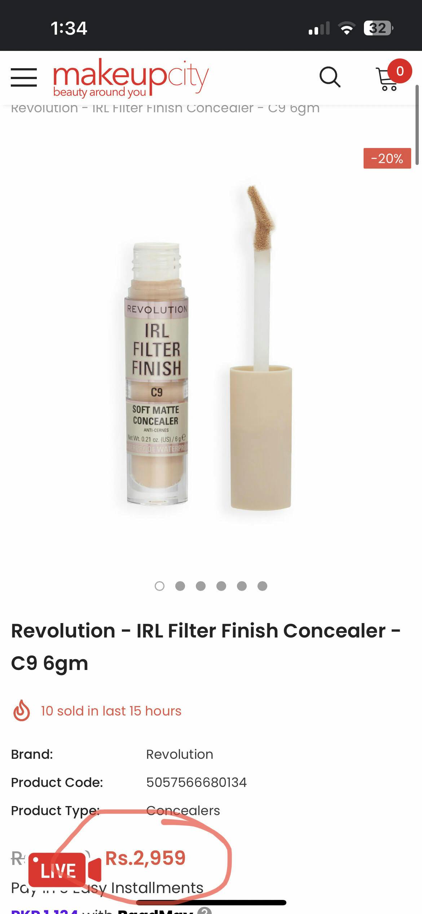Select the third image carousel dot
This screenshot has height=914, width=422.
coord(201,586)
